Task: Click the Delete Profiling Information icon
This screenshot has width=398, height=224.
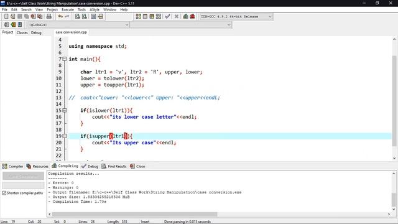Action: tap(192, 17)
